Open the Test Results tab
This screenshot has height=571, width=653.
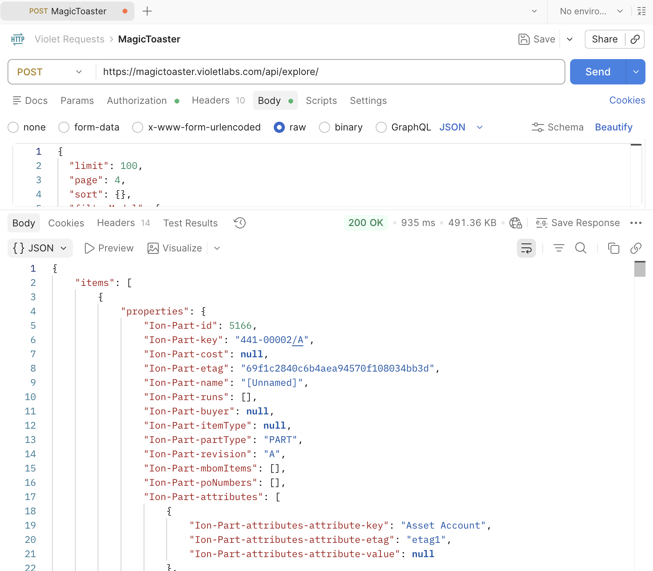tap(190, 223)
